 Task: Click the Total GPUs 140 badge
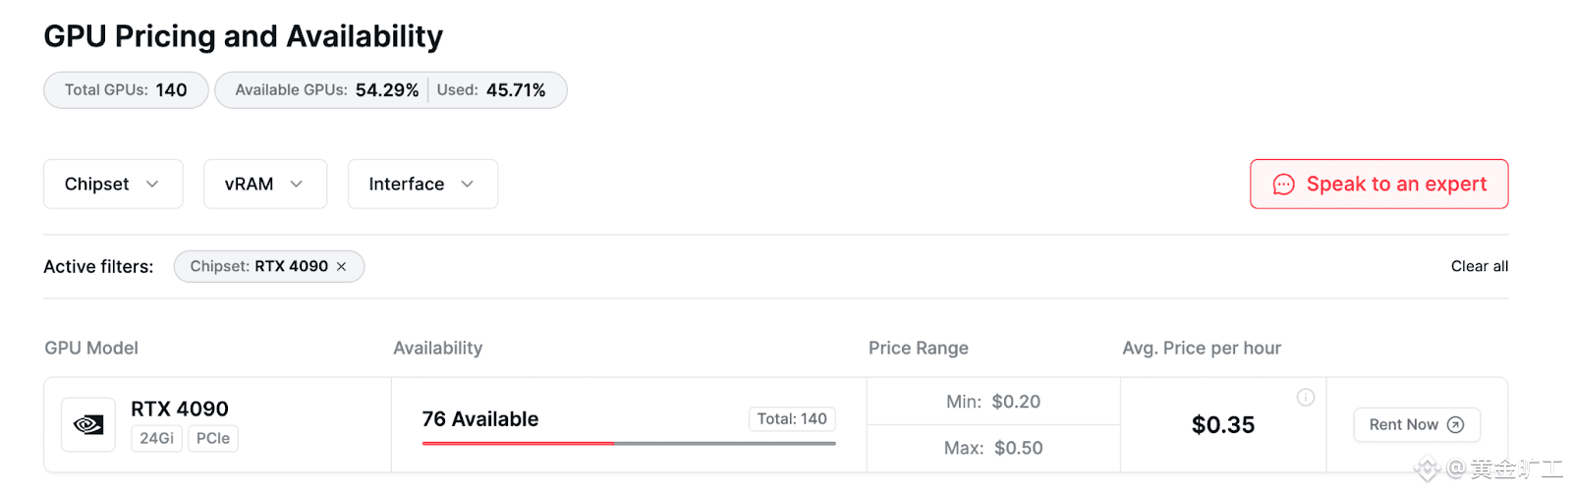tap(126, 89)
